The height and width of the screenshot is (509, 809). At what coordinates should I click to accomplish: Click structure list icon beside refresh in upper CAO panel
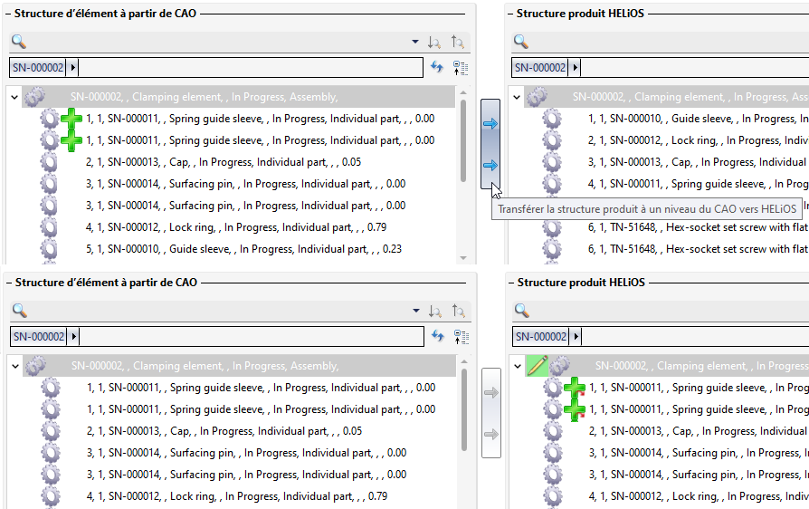(461, 68)
